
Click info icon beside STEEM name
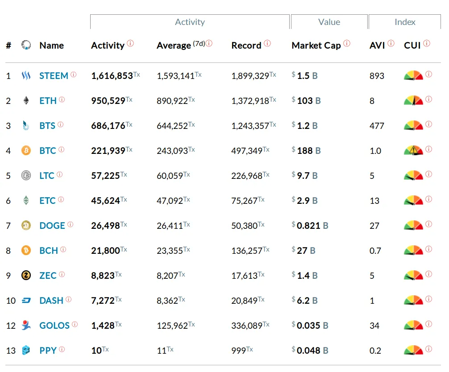[x=74, y=74]
